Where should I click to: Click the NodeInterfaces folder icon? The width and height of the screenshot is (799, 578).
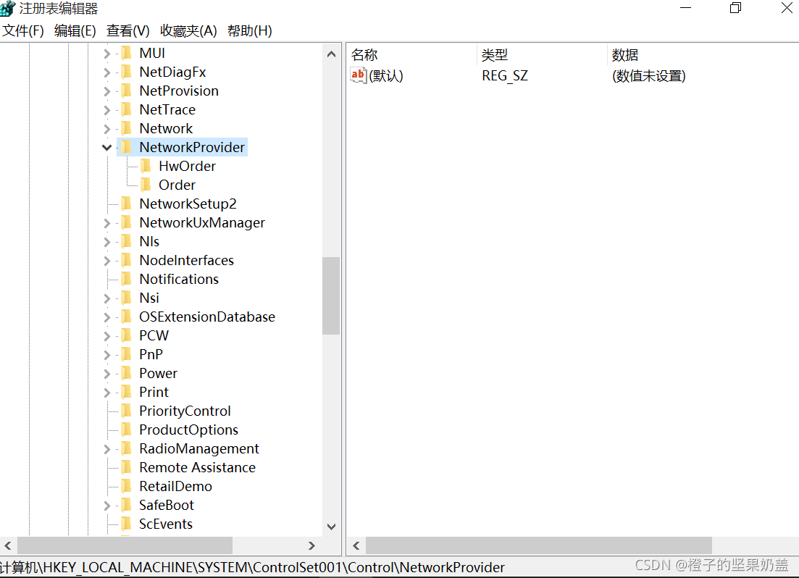[x=127, y=261]
